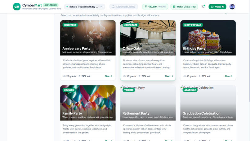Click the ACADEMIC tag badge
250x141 pixels.
[190, 90]
